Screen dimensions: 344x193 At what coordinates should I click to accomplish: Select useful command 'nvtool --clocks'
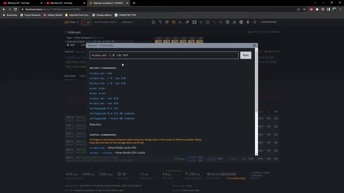click(x=101, y=153)
